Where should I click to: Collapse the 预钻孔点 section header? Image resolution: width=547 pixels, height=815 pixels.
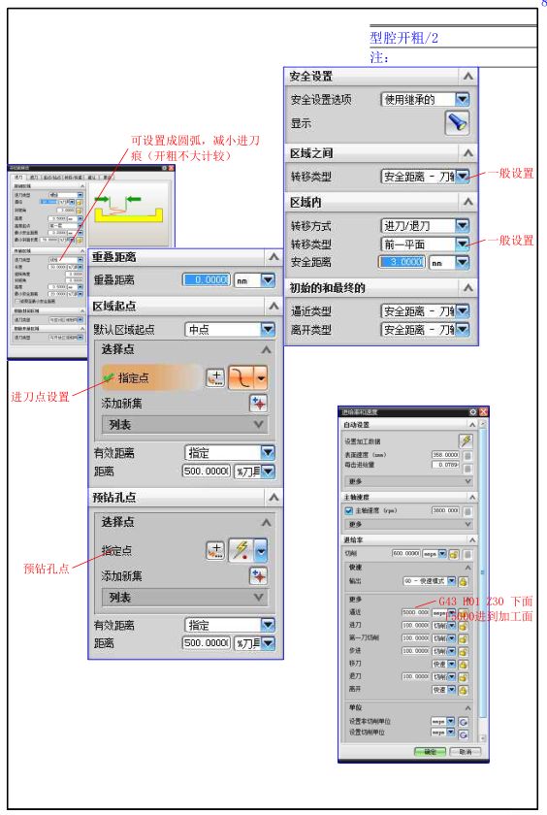(273, 498)
